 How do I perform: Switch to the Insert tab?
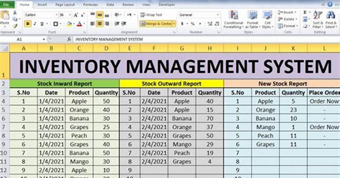42,5
